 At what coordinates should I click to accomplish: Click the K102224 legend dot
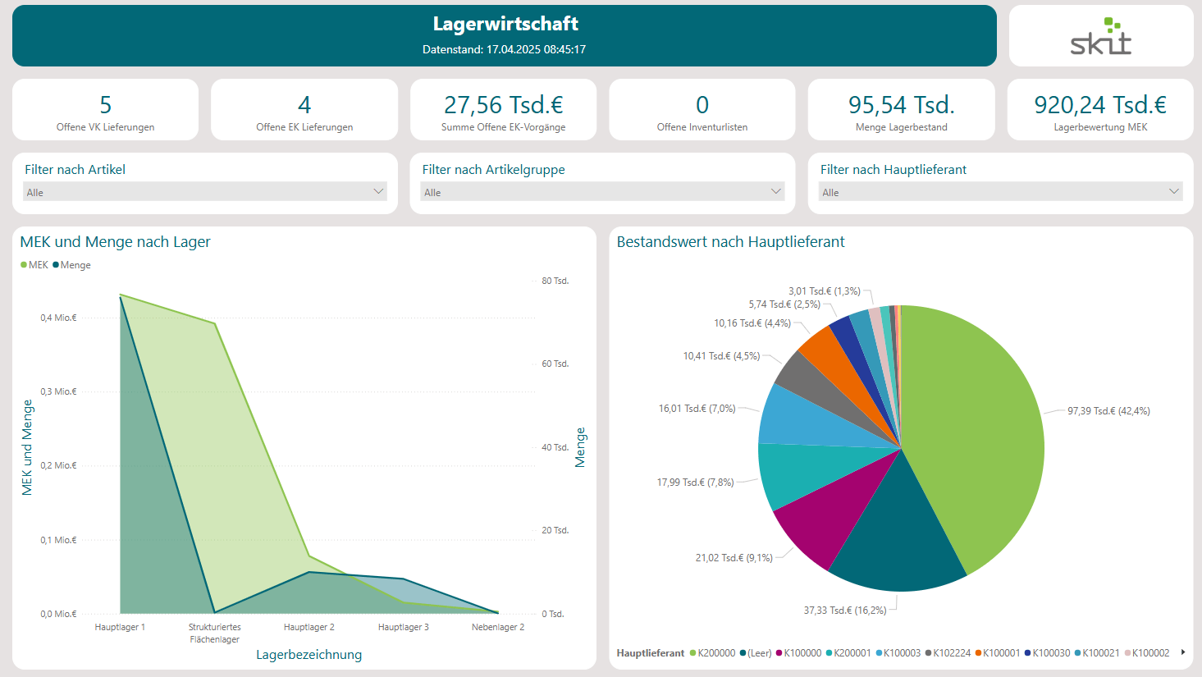pos(928,652)
